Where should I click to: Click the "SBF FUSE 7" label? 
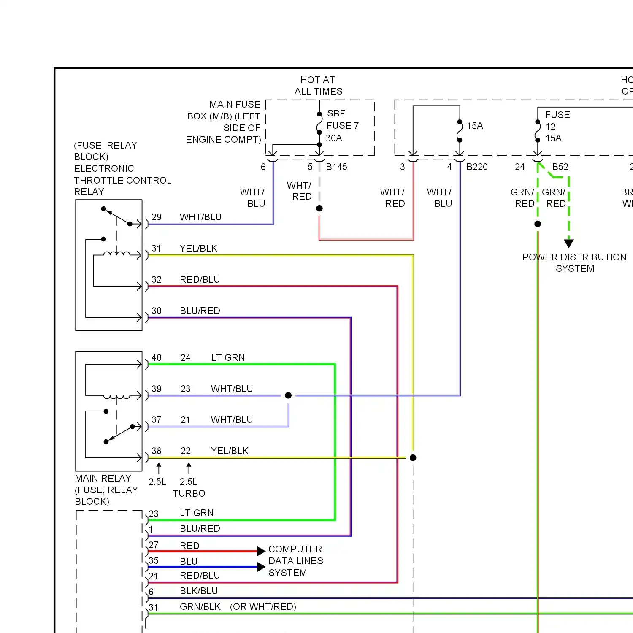(342, 119)
